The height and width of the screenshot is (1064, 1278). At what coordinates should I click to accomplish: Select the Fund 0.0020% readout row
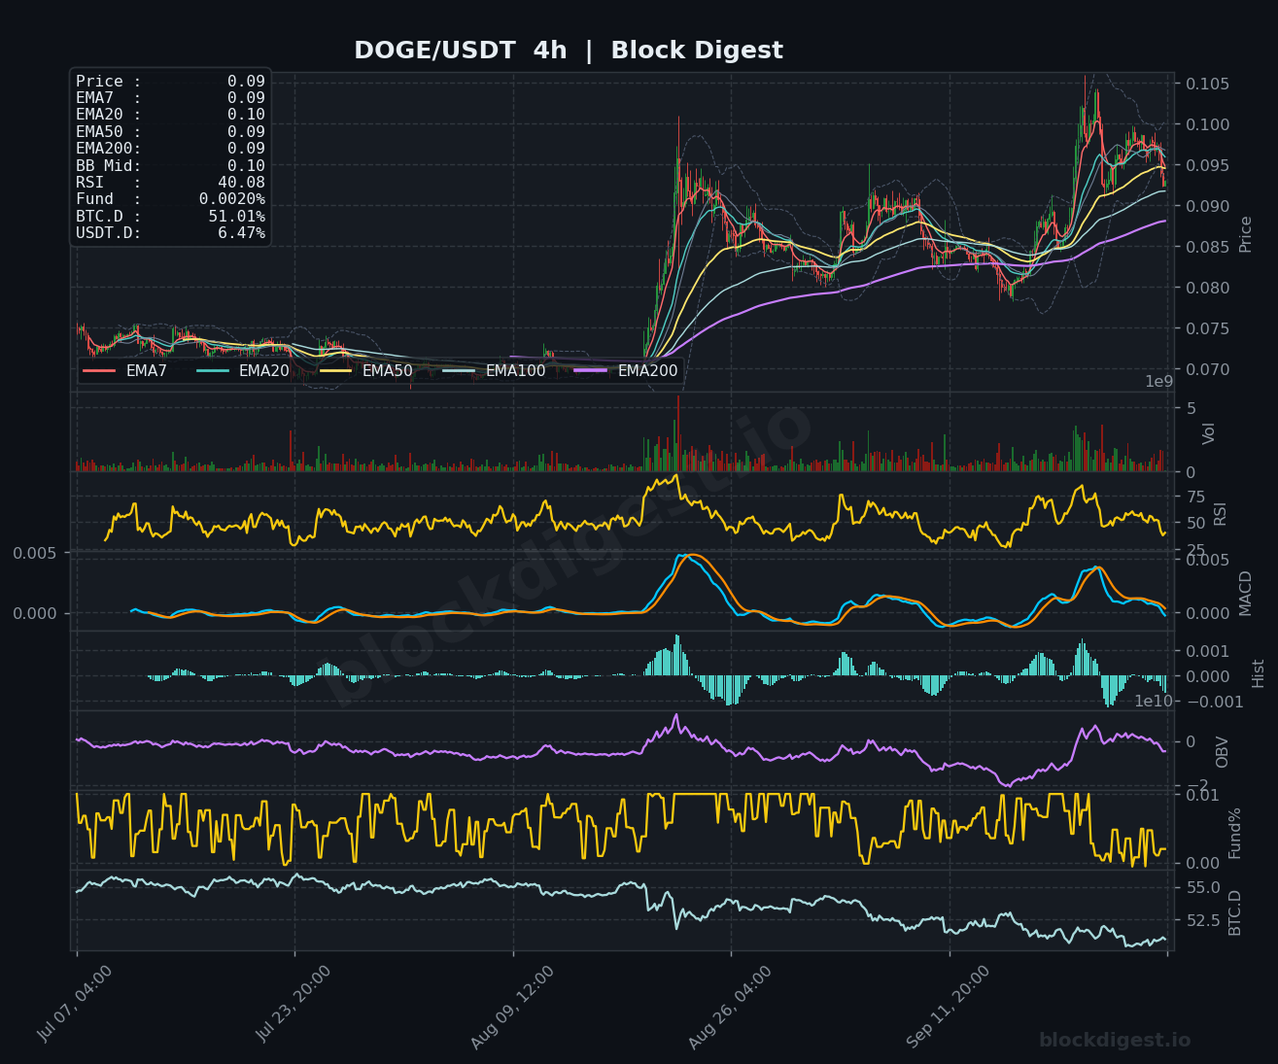[x=170, y=199]
